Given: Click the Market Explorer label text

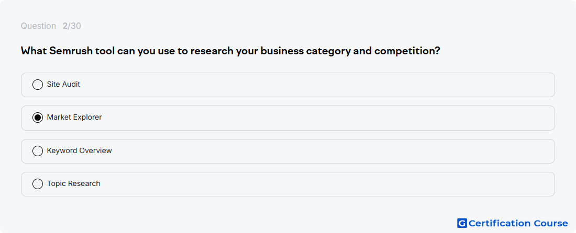Looking at the screenshot, I should (74, 117).
